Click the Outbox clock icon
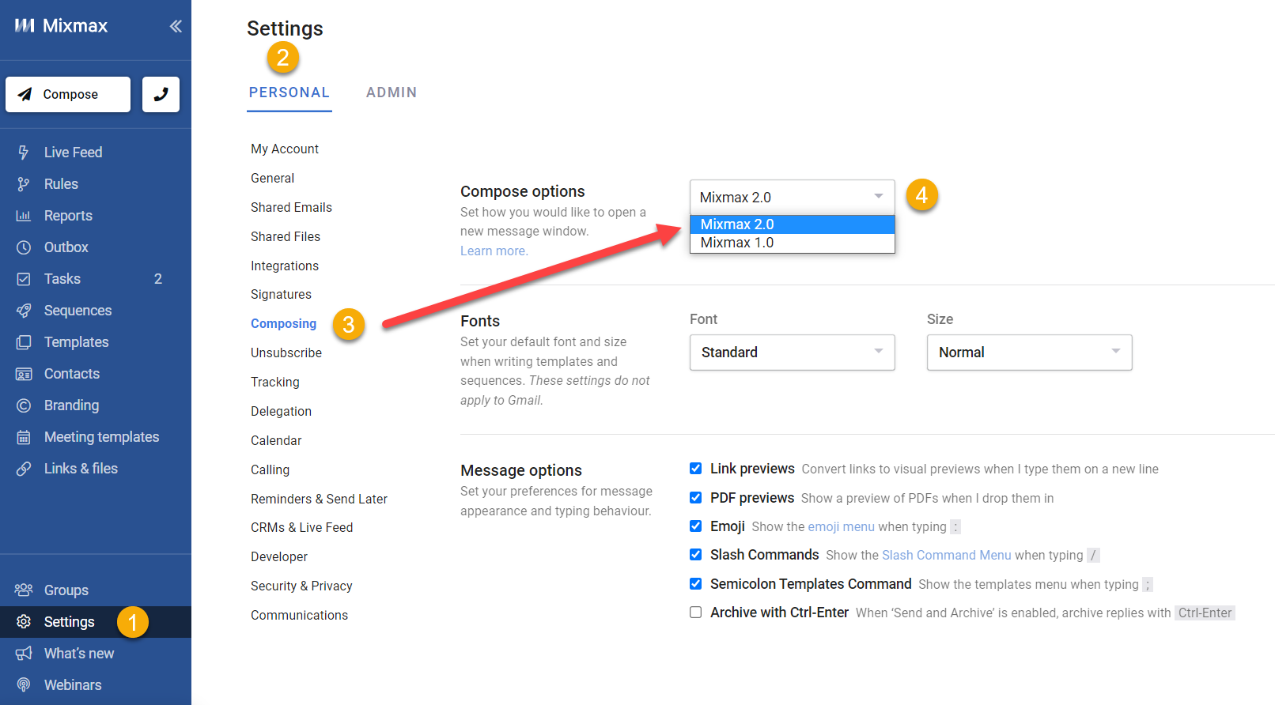The image size is (1275, 705). click(24, 247)
